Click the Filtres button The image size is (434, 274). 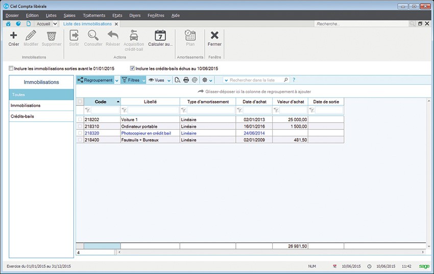131,80
